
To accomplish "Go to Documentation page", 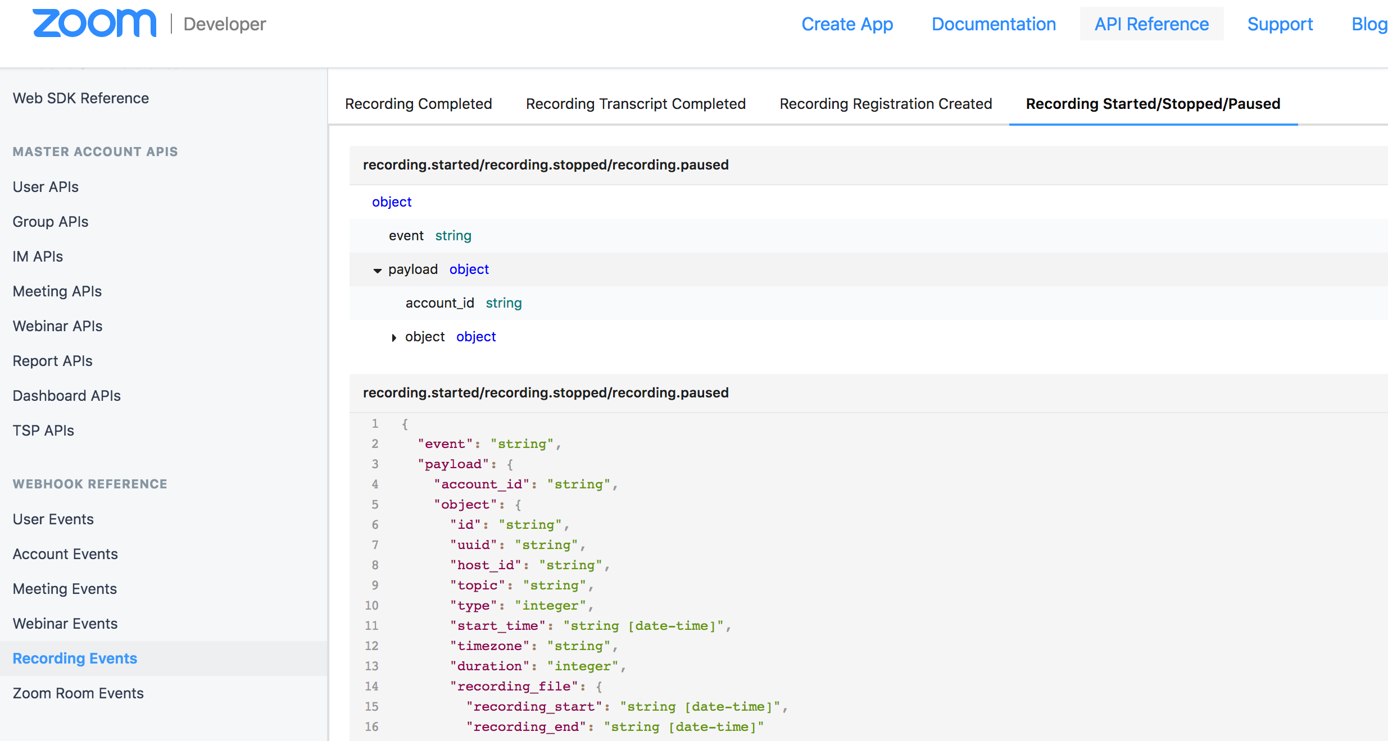I will [x=994, y=24].
